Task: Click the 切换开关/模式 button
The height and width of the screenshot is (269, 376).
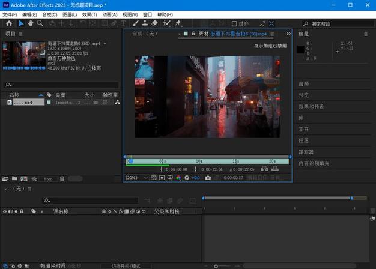Action: [126, 266]
